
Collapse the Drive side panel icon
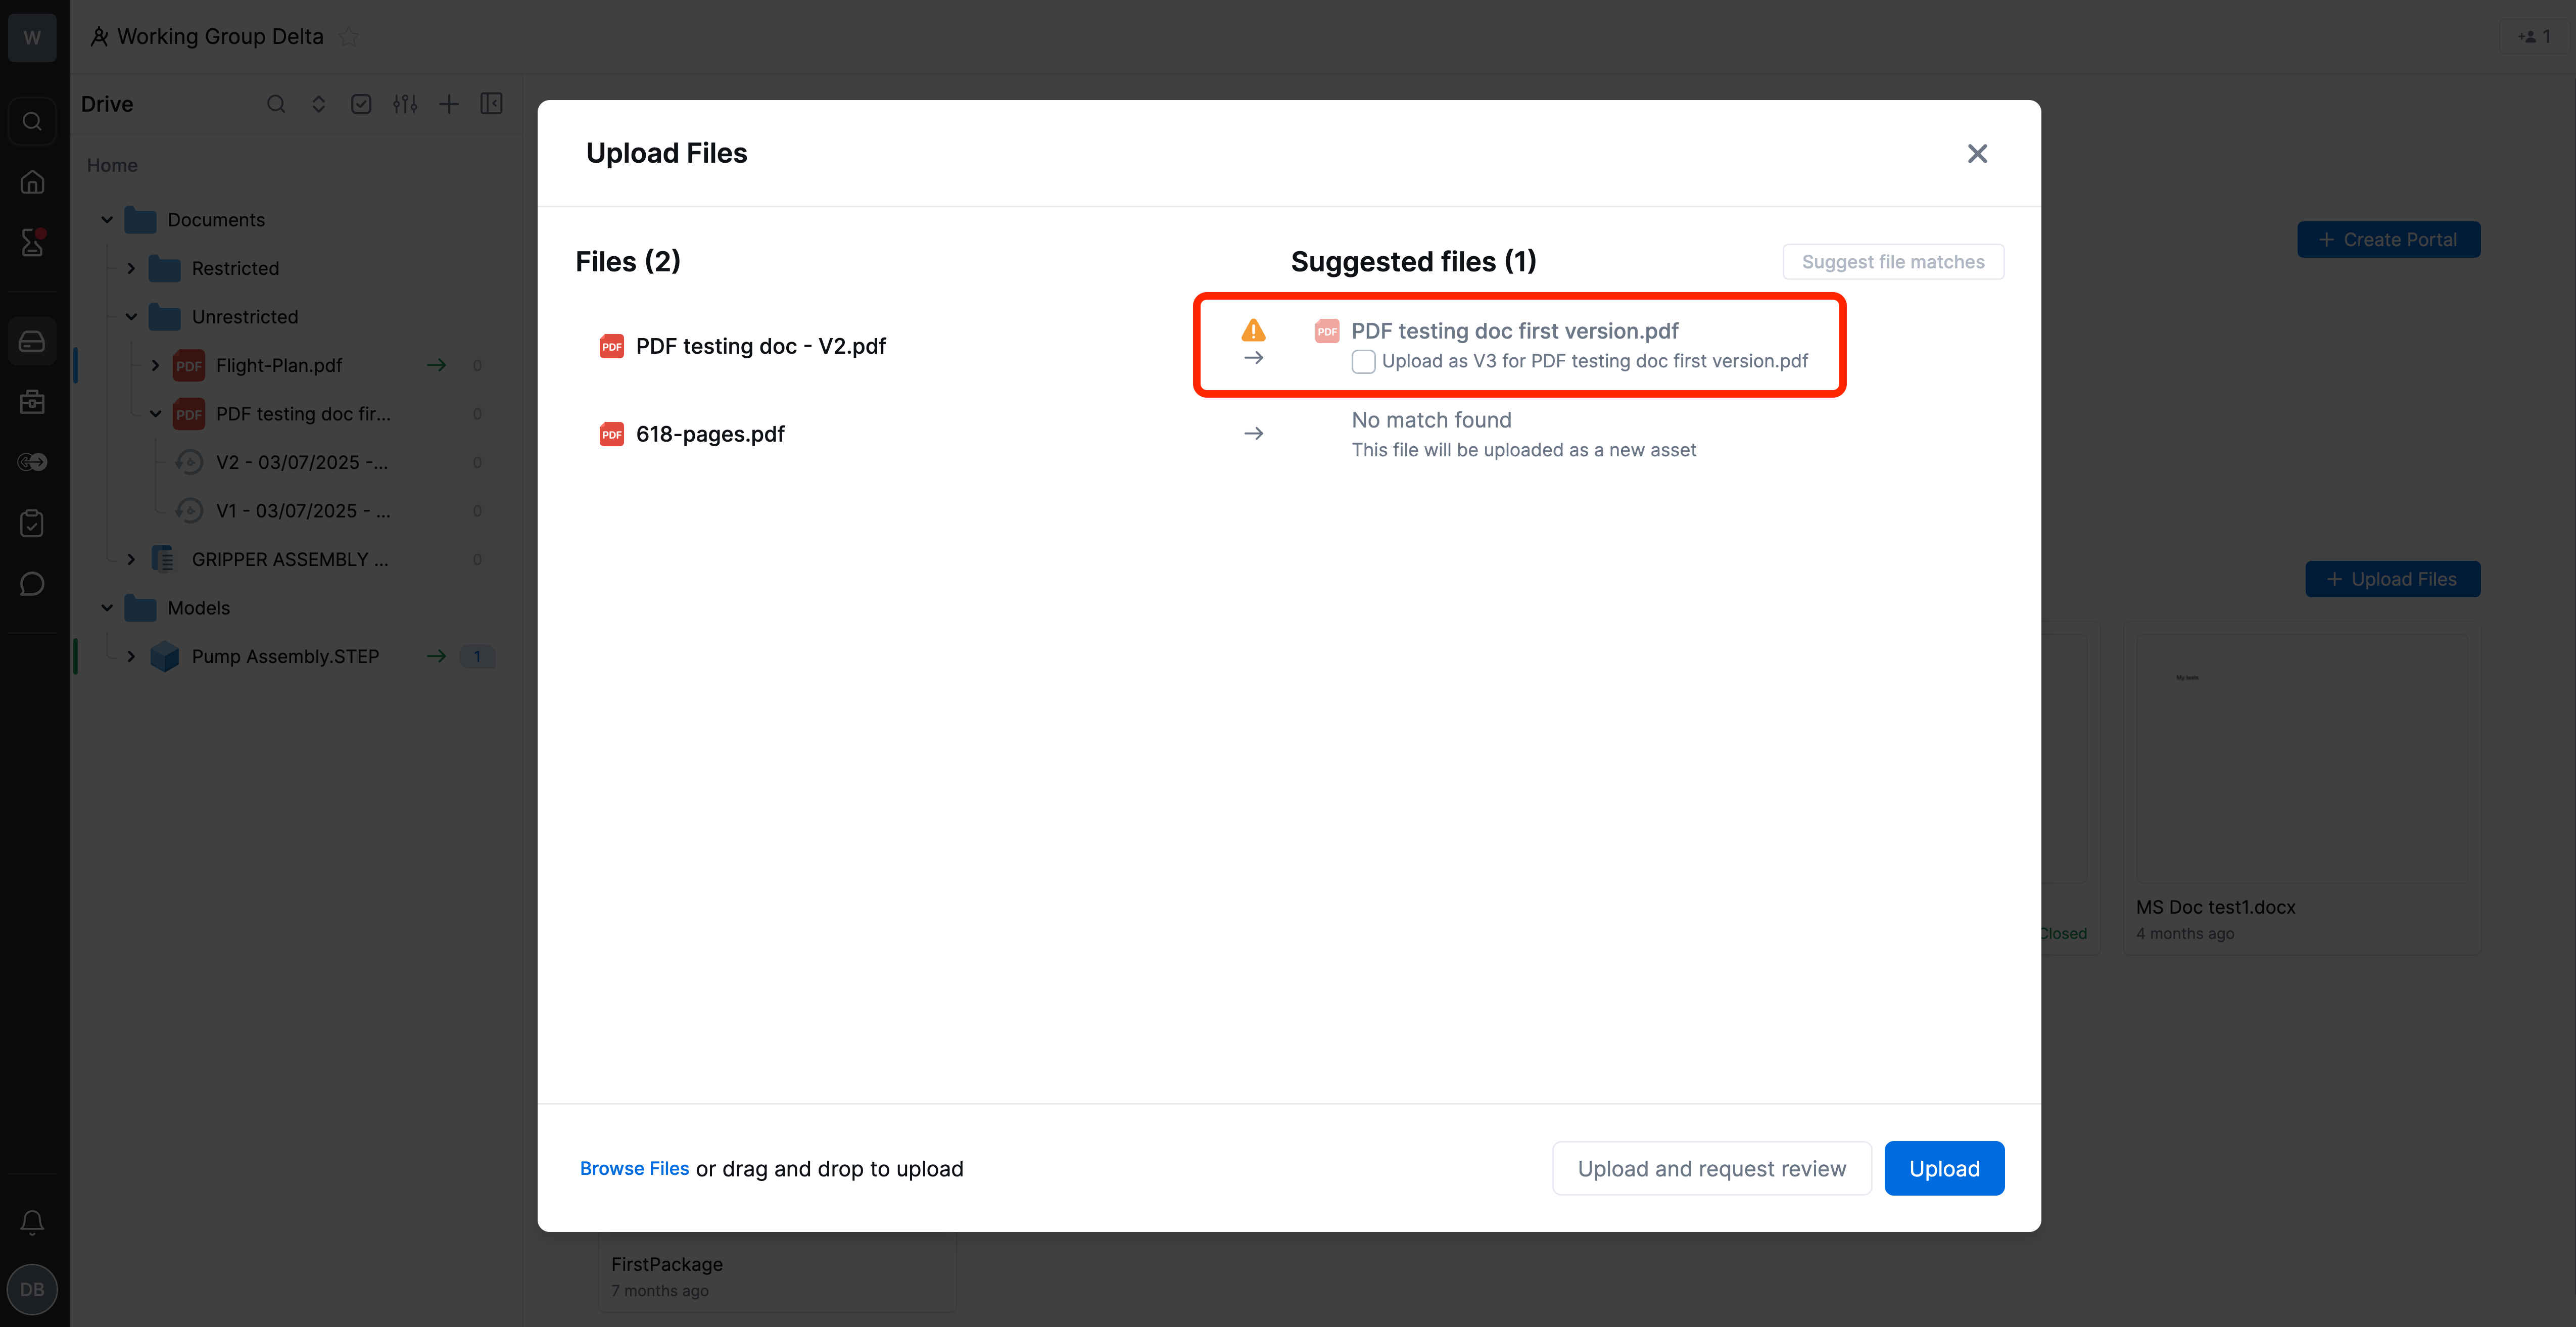tap(491, 104)
